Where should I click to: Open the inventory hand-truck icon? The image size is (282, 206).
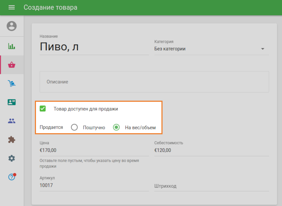click(12, 83)
